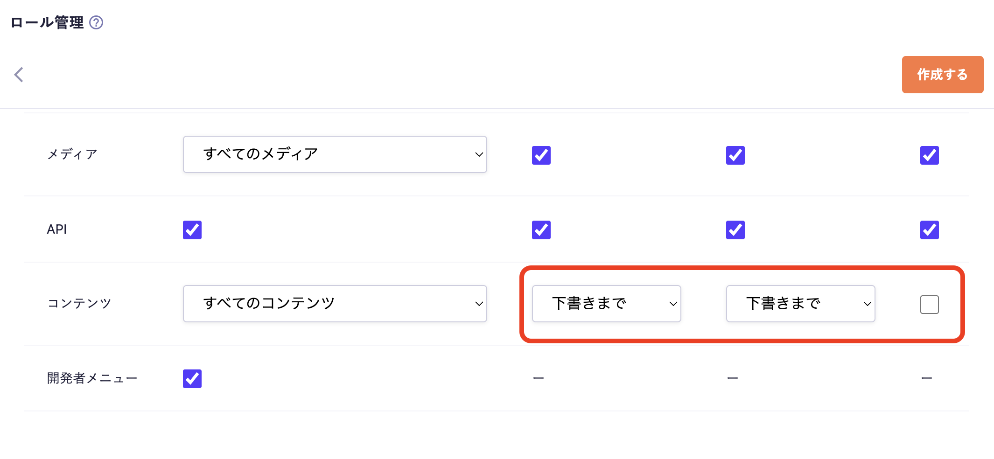Go back using the left chevron arrow
Viewport: 994px width, 459px height.
pyautogui.click(x=19, y=75)
